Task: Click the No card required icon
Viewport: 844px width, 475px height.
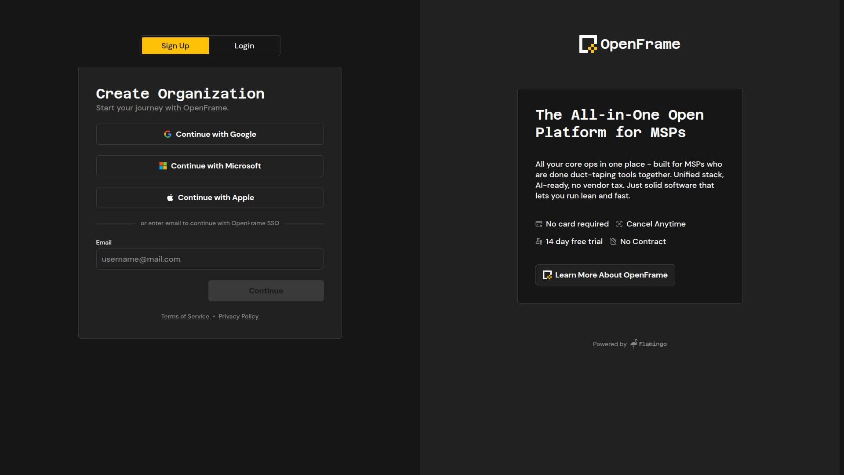Action: click(x=539, y=224)
